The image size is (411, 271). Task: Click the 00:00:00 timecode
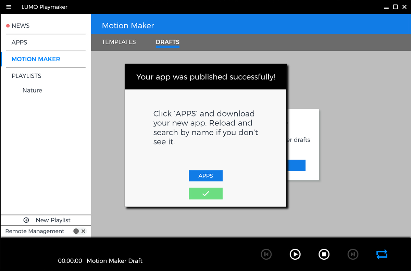tap(70, 261)
